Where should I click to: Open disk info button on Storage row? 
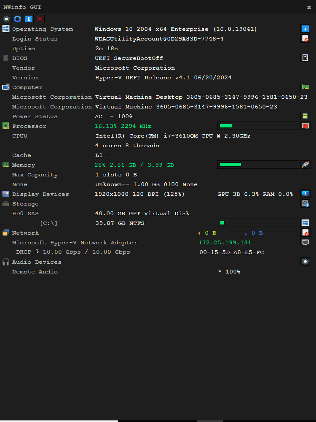[x=305, y=203]
